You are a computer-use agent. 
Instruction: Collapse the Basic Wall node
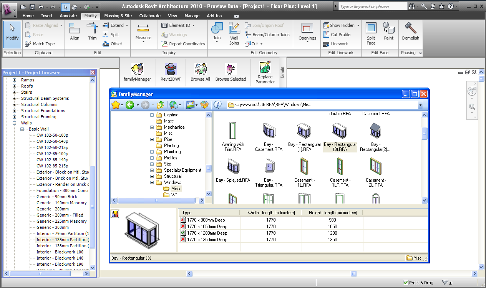point(22,129)
